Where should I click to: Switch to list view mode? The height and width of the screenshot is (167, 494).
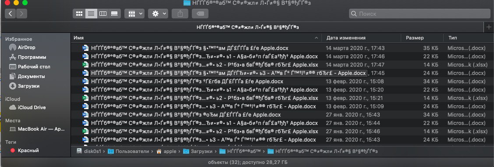point(91,14)
